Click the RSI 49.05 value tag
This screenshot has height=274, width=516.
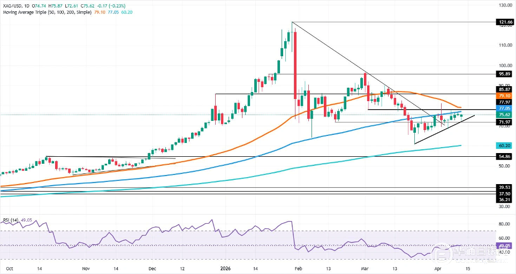coord(503,246)
